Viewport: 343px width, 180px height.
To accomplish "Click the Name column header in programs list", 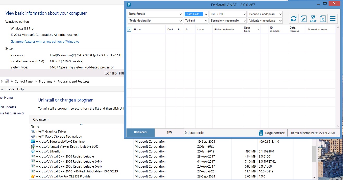I will tap(81, 126).
